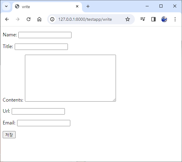Open the Chrome three-dot menu
Image resolution: width=182 pixels, height=162 pixels.
click(175, 19)
